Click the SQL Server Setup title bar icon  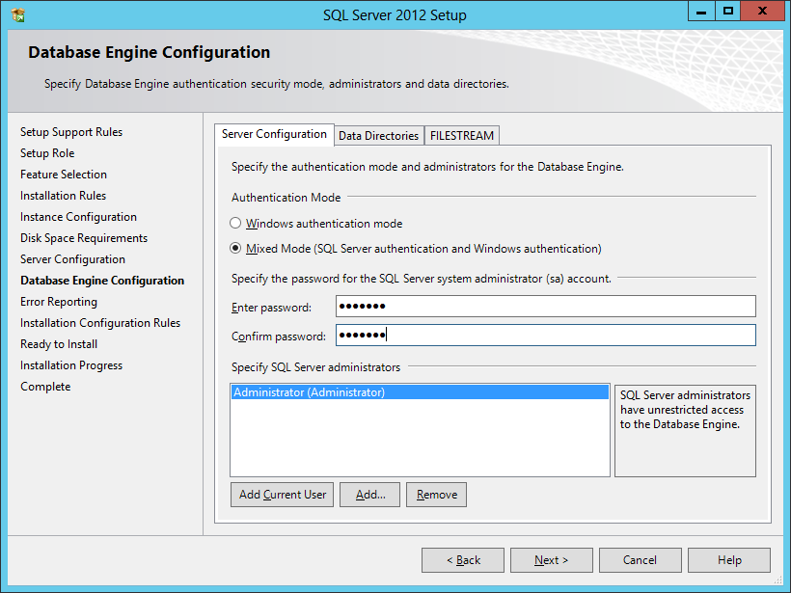click(x=17, y=15)
